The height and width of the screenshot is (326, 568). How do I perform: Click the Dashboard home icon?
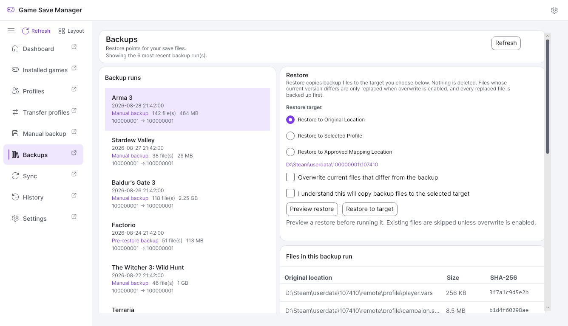click(15, 48)
